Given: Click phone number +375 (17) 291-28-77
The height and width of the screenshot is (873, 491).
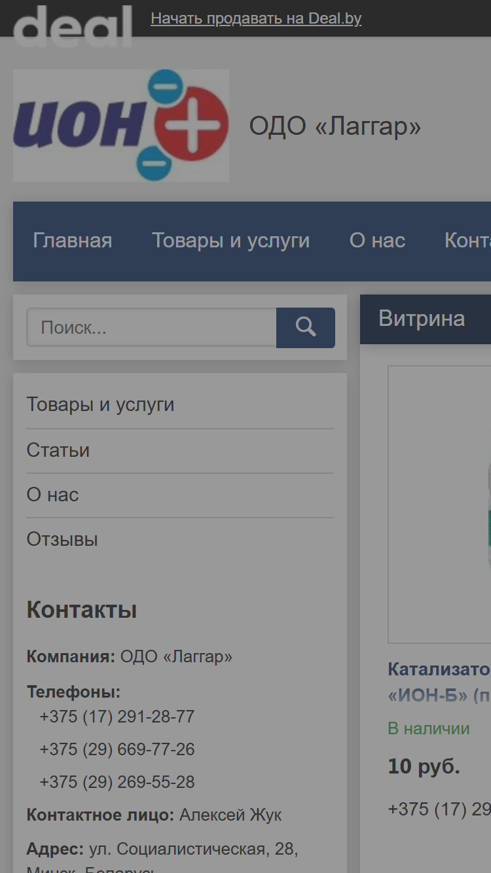Looking at the screenshot, I should pyautogui.click(x=117, y=717).
